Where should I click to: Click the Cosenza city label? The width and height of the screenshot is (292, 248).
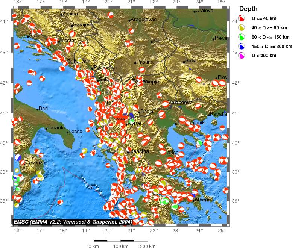pos(35,163)
